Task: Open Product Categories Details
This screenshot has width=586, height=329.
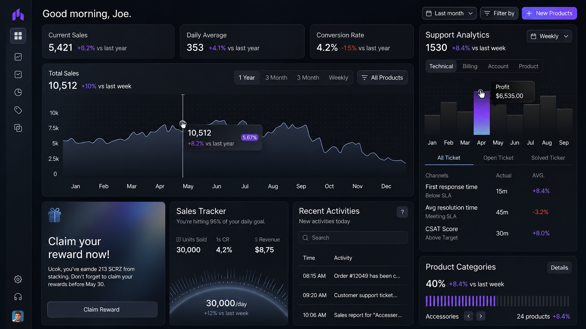Action: point(559,267)
